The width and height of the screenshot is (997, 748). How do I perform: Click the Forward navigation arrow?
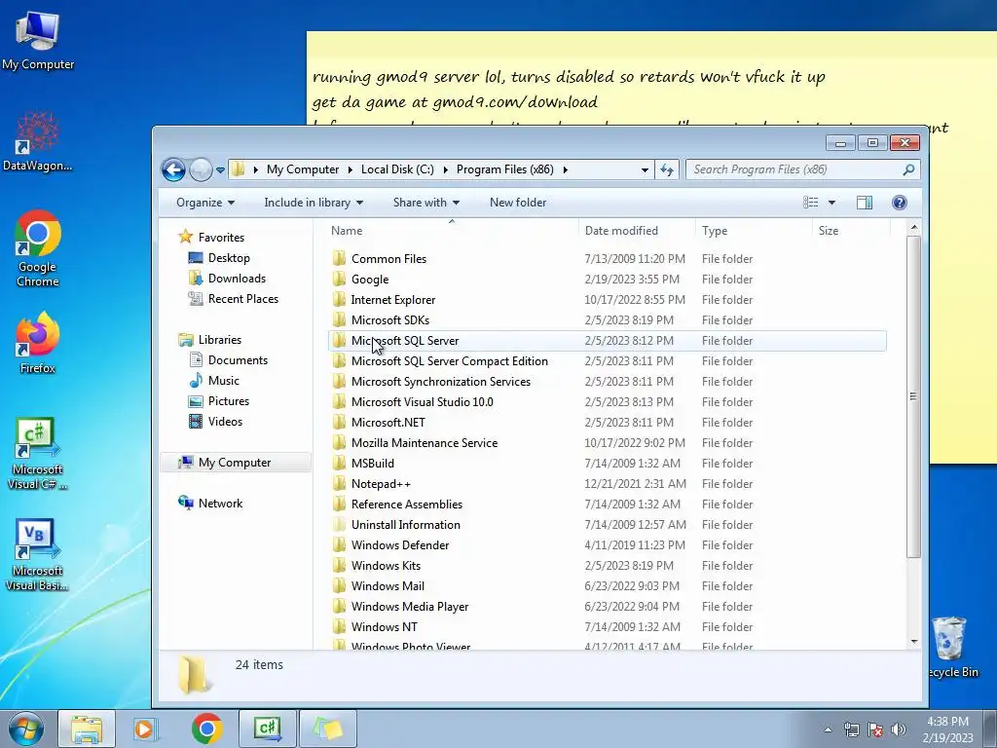coord(201,169)
